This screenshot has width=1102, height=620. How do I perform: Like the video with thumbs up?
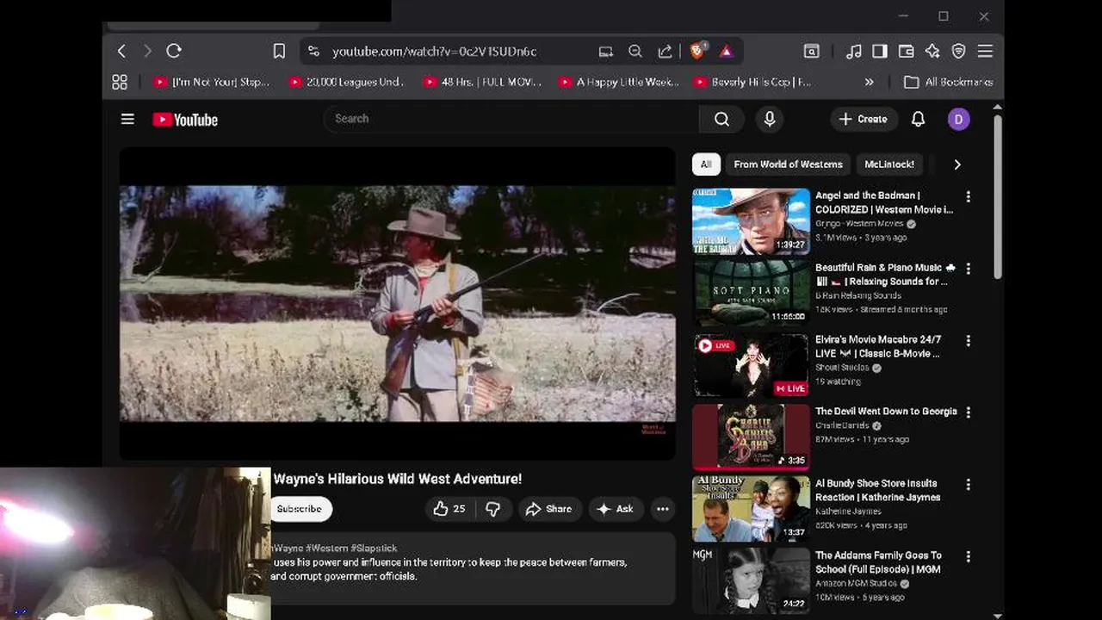449,509
